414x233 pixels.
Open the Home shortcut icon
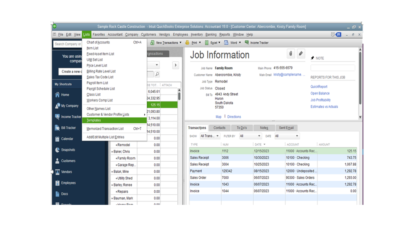pyautogui.click(x=57, y=95)
